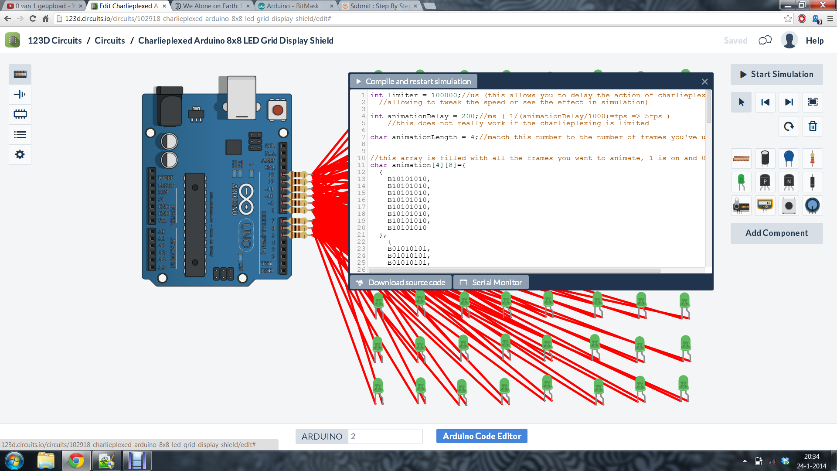Image resolution: width=837 pixels, height=471 pixels.
Task: Select the pointer tool
Action: (741, 102)
